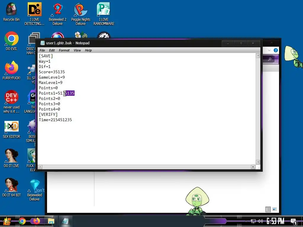Image resolution: width=303 pixels, height=227 pixels.
Task: Click the MaxLevel=9 line
Action: [x=51, y=83]
